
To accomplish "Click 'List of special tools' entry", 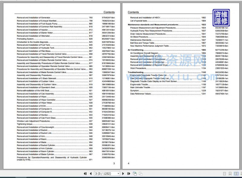I will click(139, 21).
